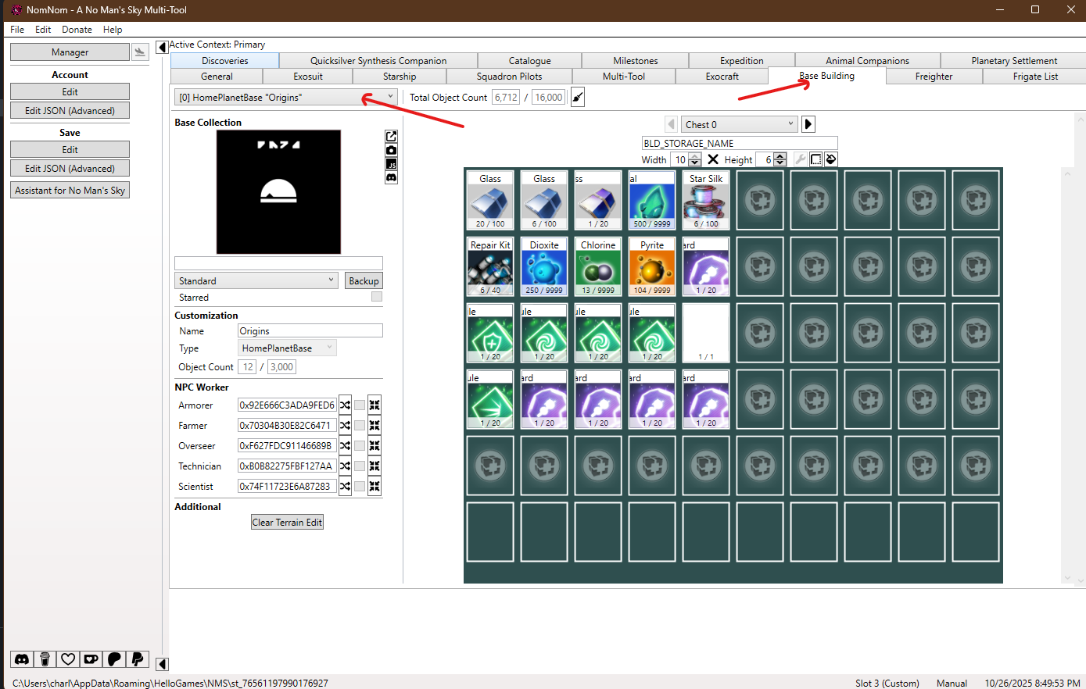Click the PayPal icon in bottom-left
Screen dimensions: 1086x689
coord(138,659)
